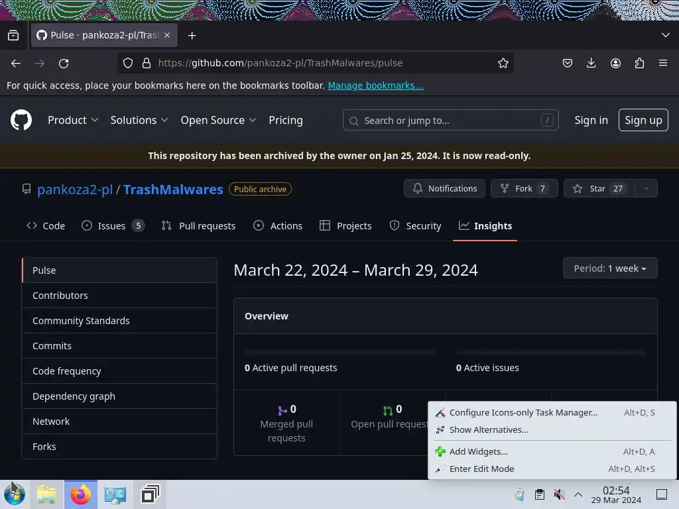This screenshot has height=509, width=679.
Task: Focus the Search or jump to field
Action: point(450,121)
